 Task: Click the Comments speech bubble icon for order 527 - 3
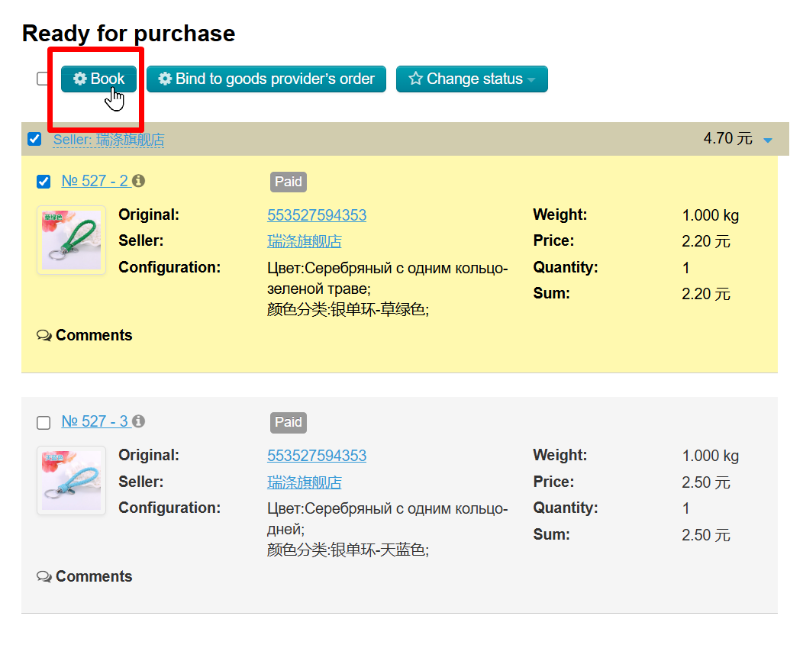point(44,577)
